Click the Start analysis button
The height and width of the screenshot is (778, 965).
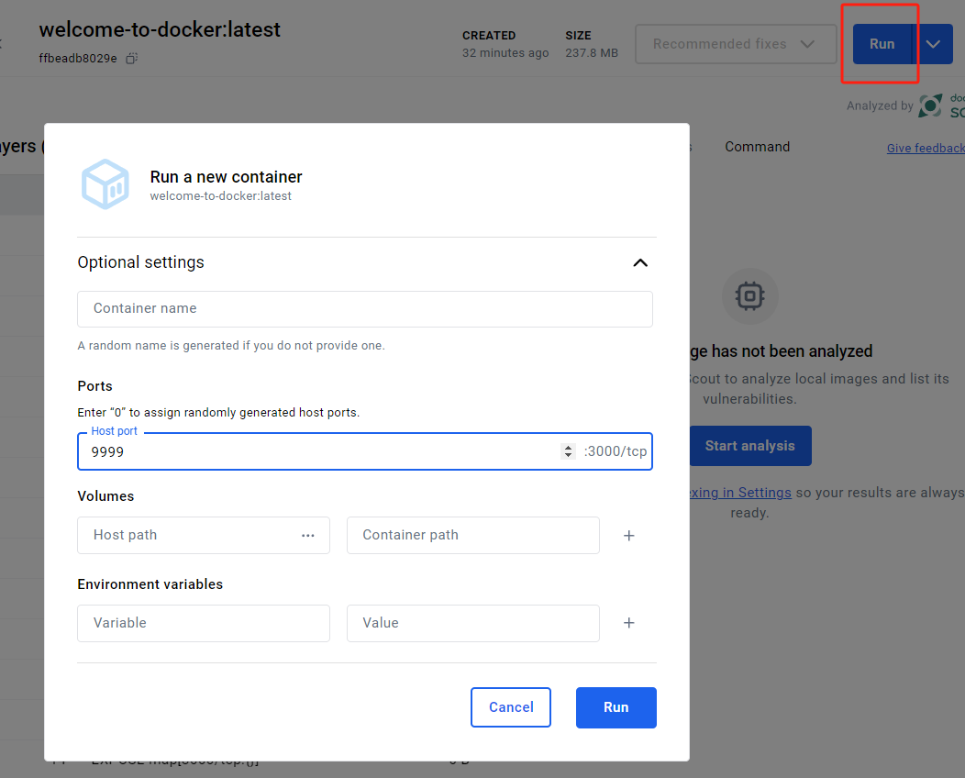coord(749,446)
